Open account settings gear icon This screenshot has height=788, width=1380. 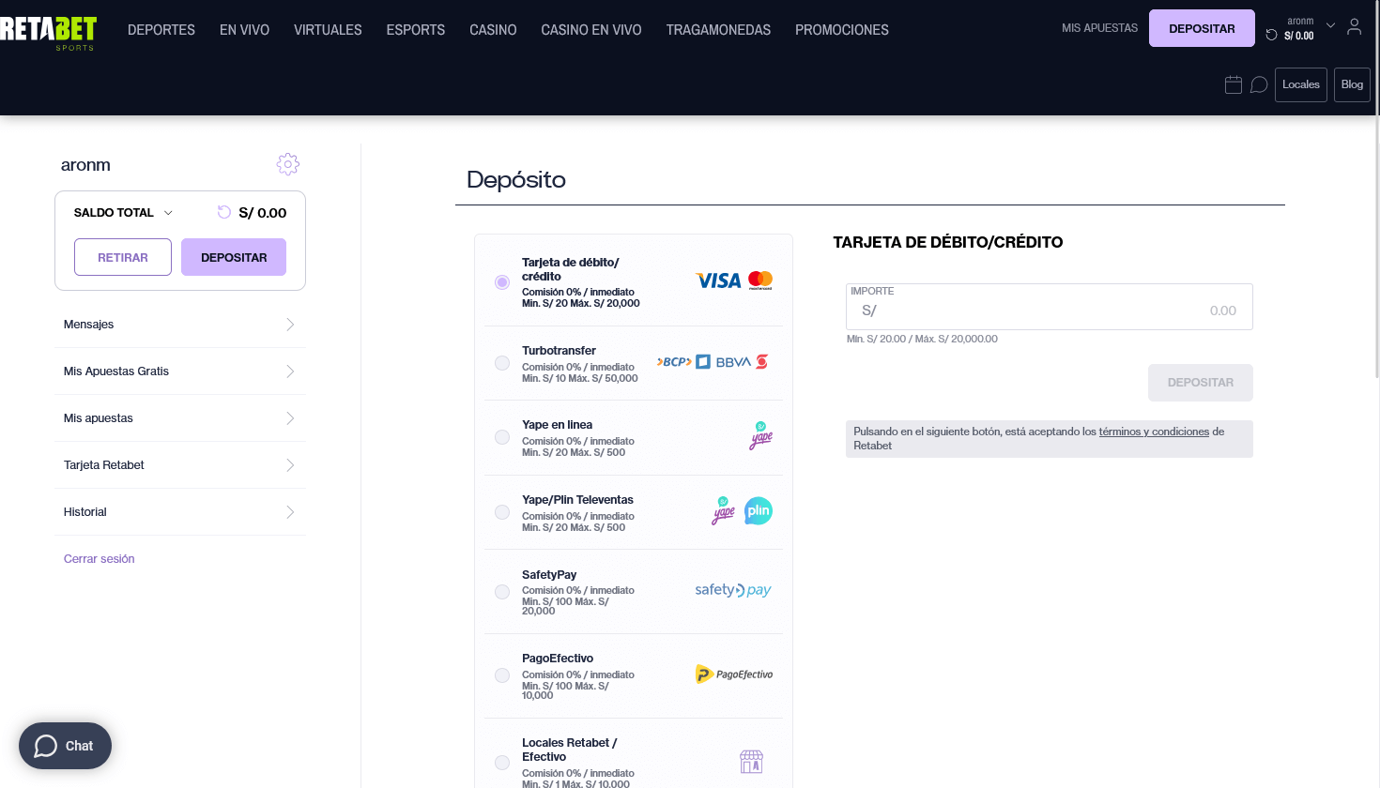point(288,164)
